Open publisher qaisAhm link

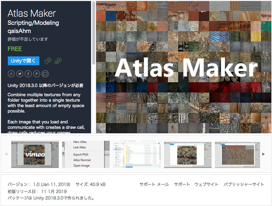[x=19, y=31]
